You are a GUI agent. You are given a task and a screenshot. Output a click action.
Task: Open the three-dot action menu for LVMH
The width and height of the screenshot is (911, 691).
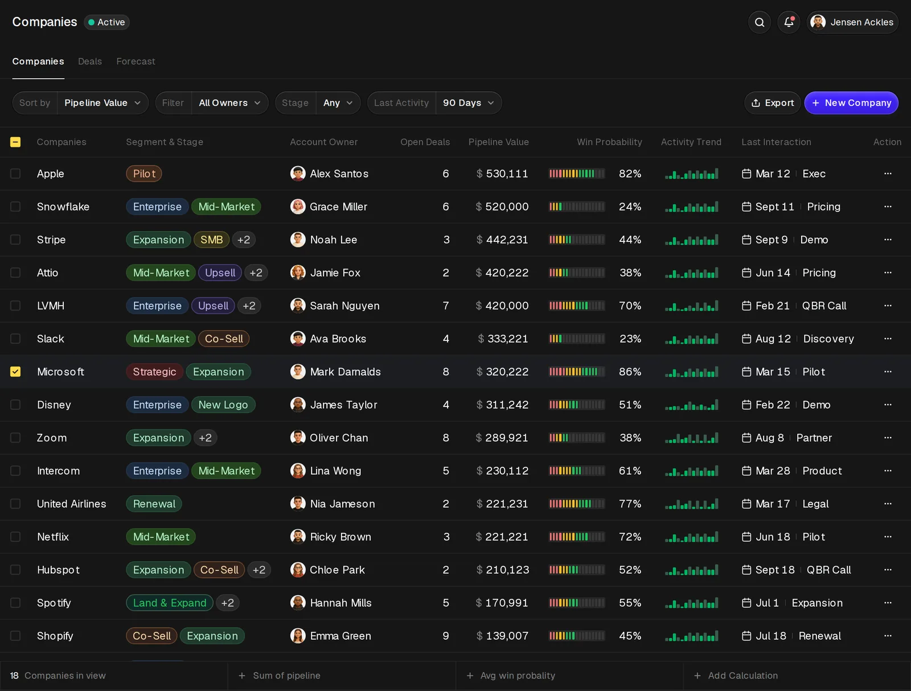888,306
